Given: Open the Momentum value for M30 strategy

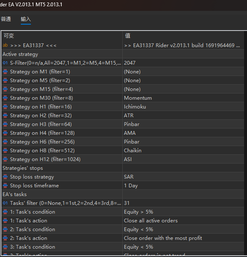Looking at the screenshot, I should [x=183, y=98].
